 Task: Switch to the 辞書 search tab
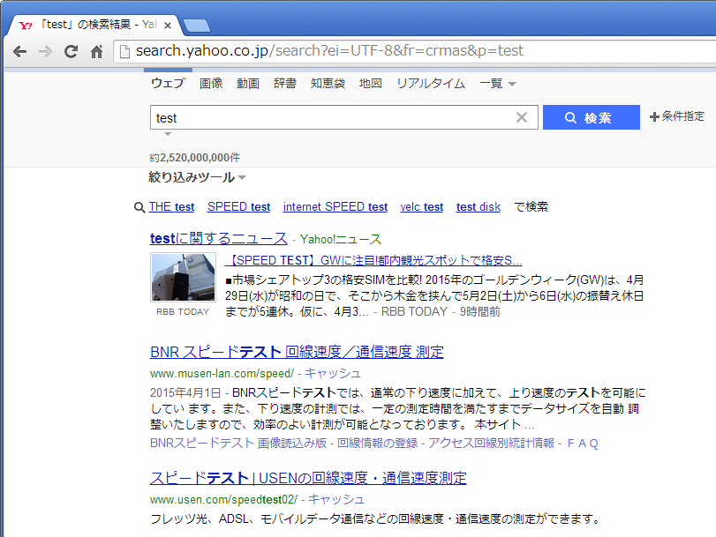[285, 83]
